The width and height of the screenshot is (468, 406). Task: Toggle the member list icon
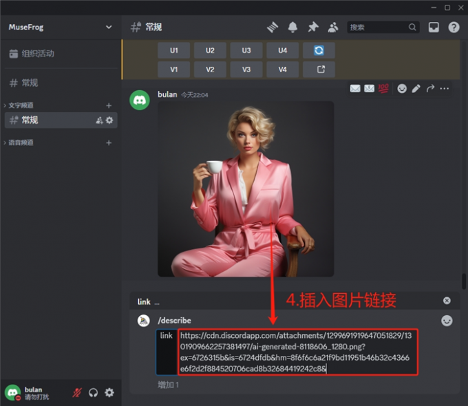click(x=333, y=28)
